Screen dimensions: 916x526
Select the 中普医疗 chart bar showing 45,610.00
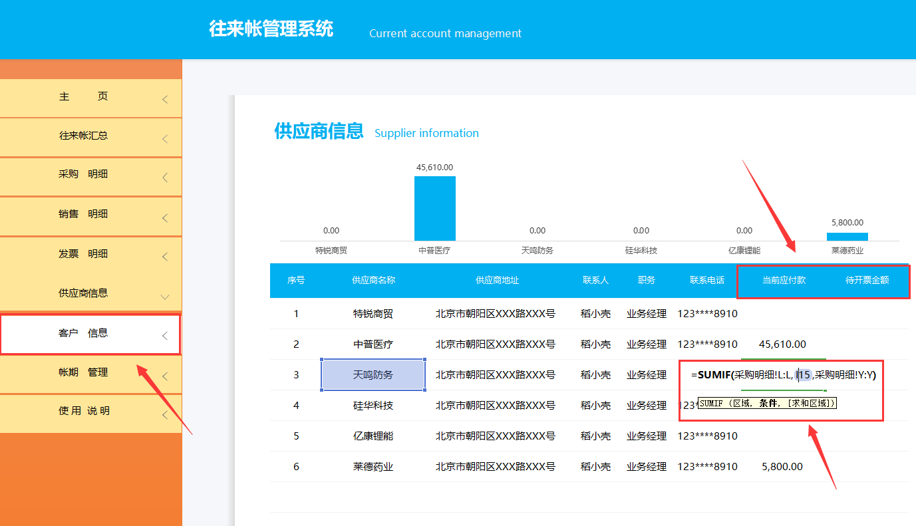(434, 206)
